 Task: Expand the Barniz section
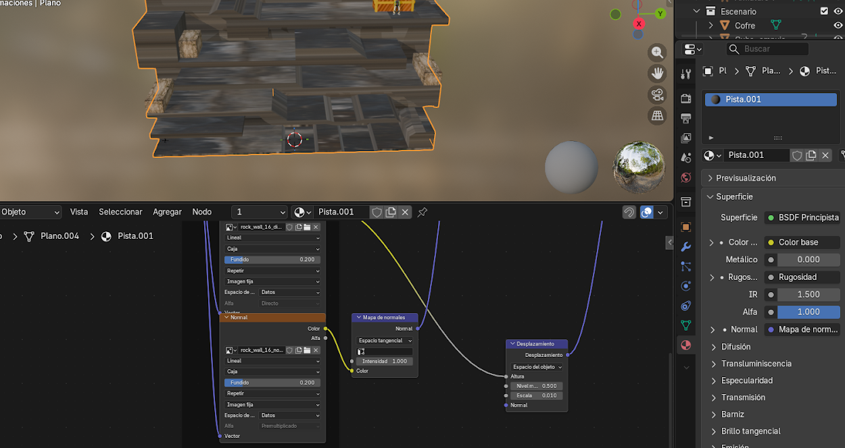(x=712, y=414)
